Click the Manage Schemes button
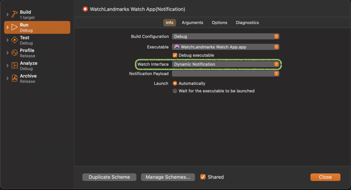351x190 pixels. 168,177
